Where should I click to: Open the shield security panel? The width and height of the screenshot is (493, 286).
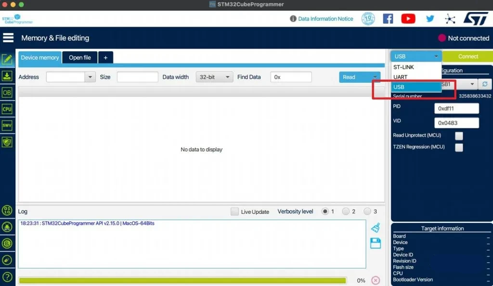(7, 142)
